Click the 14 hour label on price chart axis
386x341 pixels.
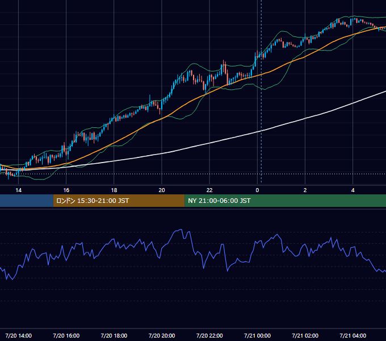click(x=19, y=190)
